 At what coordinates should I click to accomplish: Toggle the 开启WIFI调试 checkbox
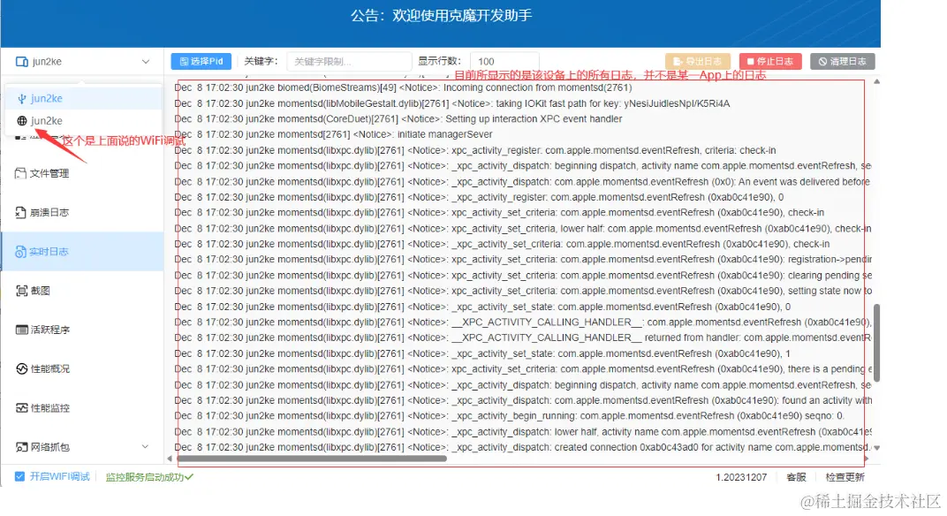pos(20,477)
